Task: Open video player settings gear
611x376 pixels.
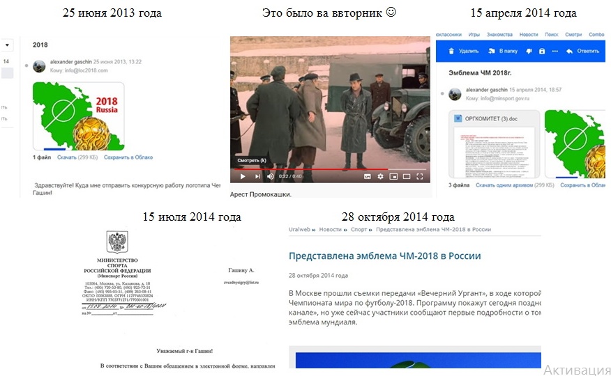Action: click(x=380, y=177)
